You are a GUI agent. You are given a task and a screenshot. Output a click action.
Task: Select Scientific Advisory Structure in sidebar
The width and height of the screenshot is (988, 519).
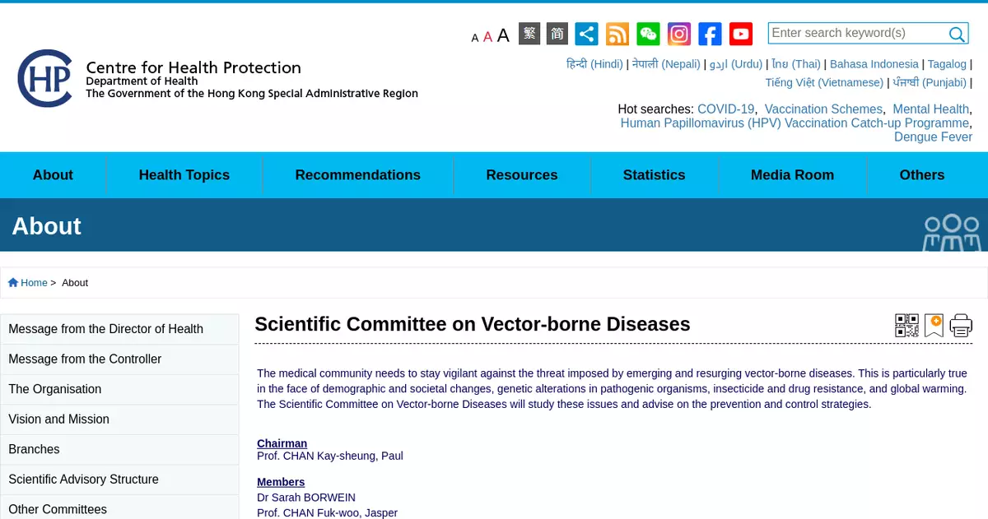tap(83, 480)
